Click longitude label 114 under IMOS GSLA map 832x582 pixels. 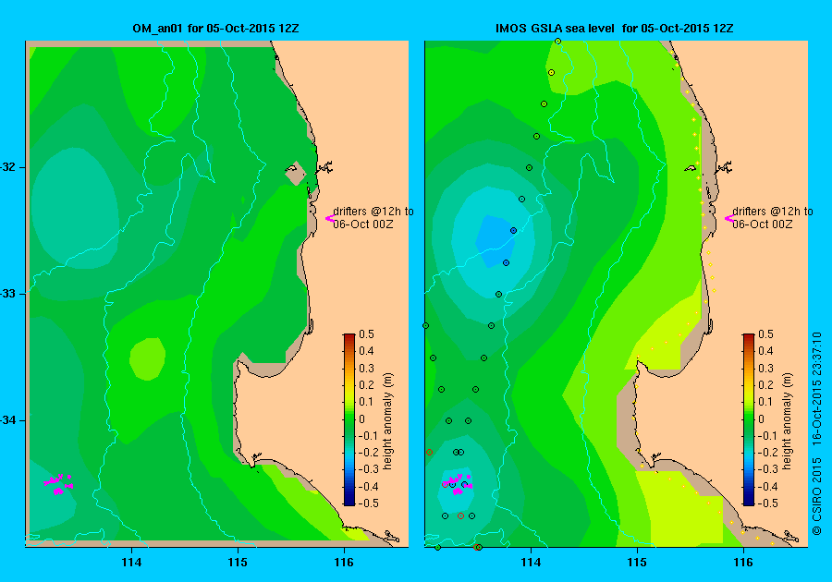coord(532,563)
